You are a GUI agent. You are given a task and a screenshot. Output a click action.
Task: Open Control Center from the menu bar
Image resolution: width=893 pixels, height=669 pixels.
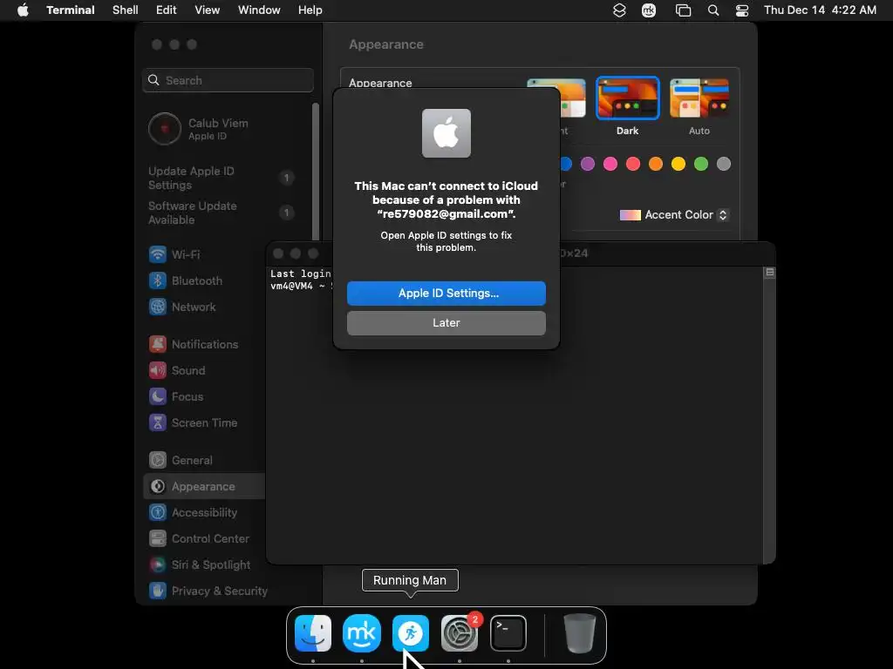[x=742, y=10]
